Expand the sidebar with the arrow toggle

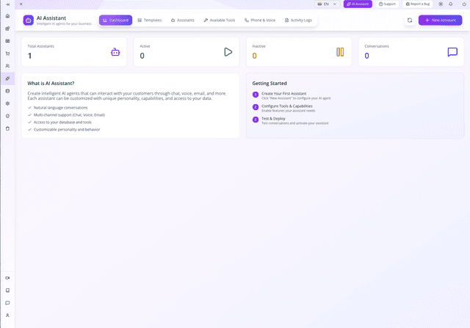point(7,4)
